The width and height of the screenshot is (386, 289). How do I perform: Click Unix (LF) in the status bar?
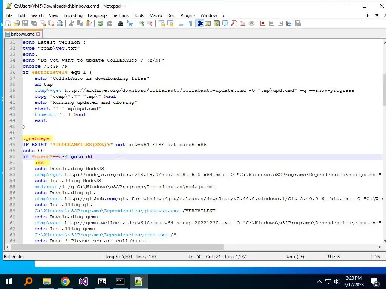pyautogui.click(x=295, y=257)
